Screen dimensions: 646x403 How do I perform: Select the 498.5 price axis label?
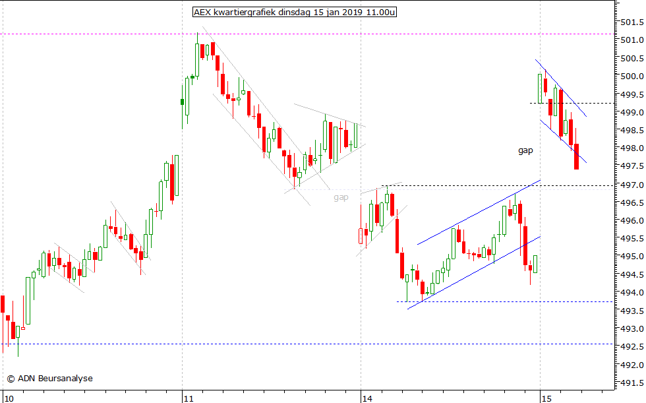point(632,130)
